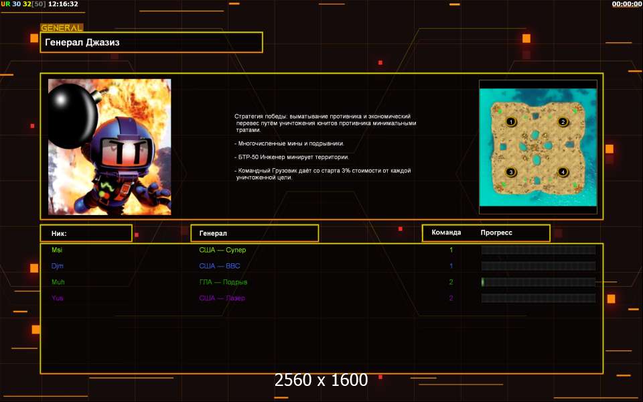The height and width of the screenshot is (402, 643).
Task: Click the 'UR 30 32[50]' status counter
Action: pyautogui.click(x=23, y=4)
